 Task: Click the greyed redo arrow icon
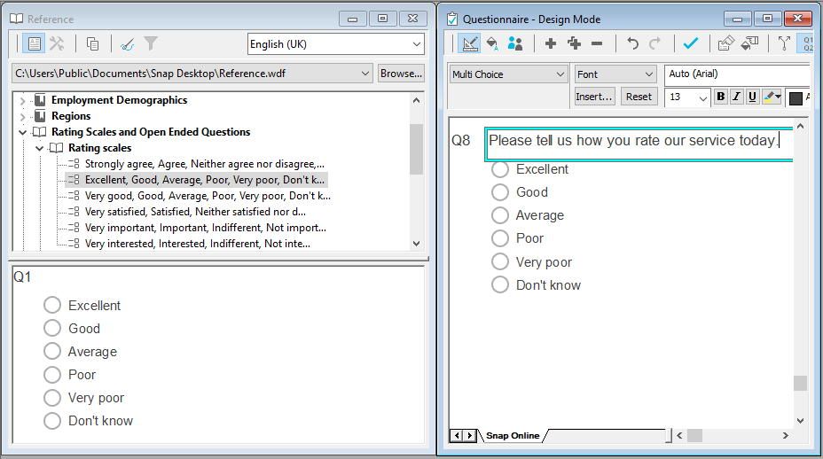tap(655, 43)
